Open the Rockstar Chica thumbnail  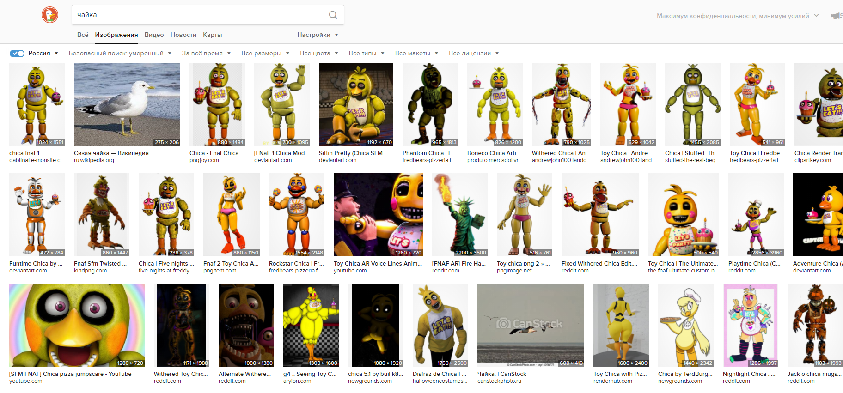(297, 215)
